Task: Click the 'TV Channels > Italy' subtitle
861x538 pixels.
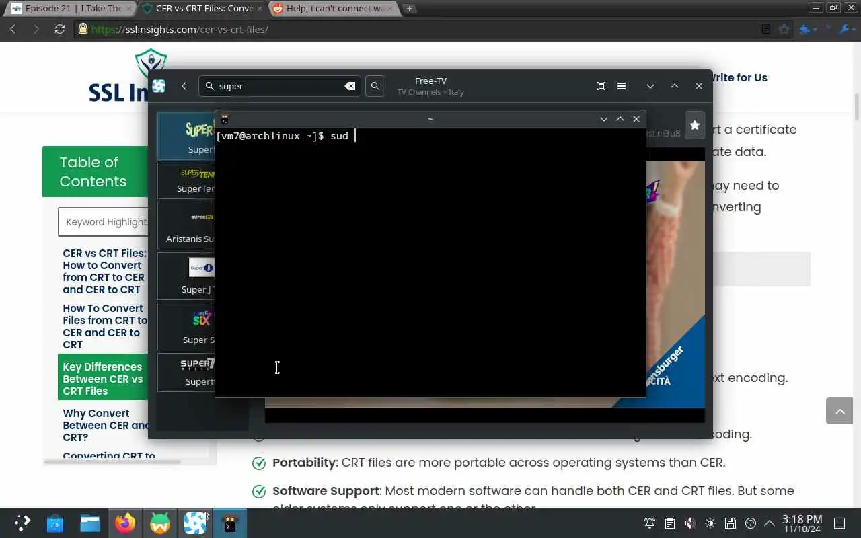Action: [x=430, y=92]
